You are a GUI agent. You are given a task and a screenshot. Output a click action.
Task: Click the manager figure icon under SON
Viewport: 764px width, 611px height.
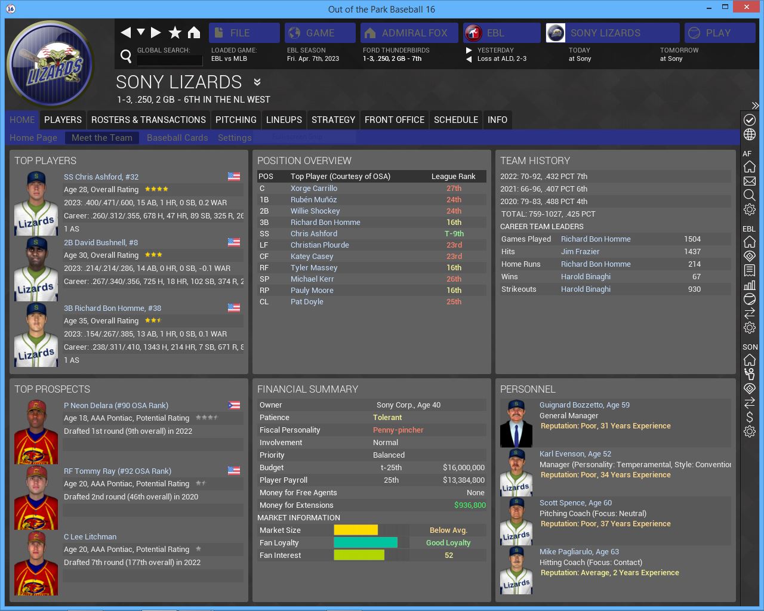(x=750, y=374)
